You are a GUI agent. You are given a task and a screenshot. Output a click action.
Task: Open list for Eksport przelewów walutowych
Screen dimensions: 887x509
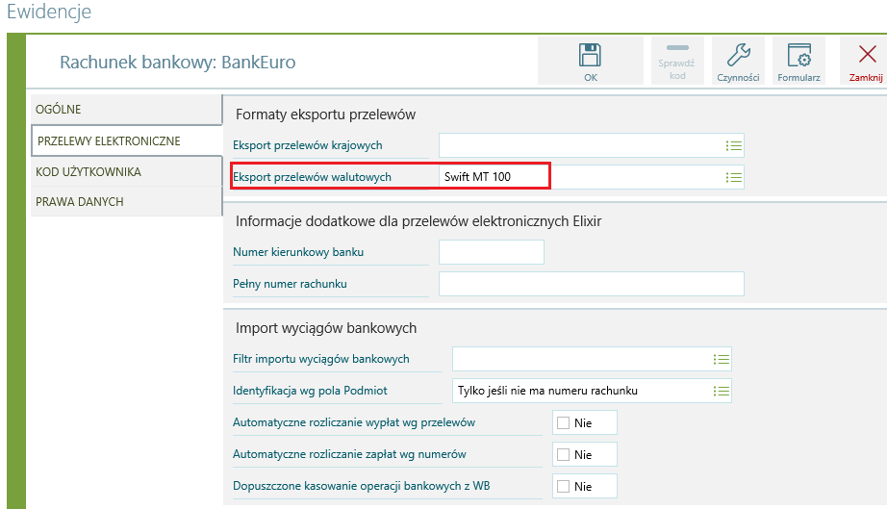point(734,178)
